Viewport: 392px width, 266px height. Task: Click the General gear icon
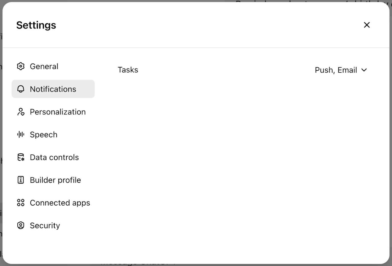[21, 66]
